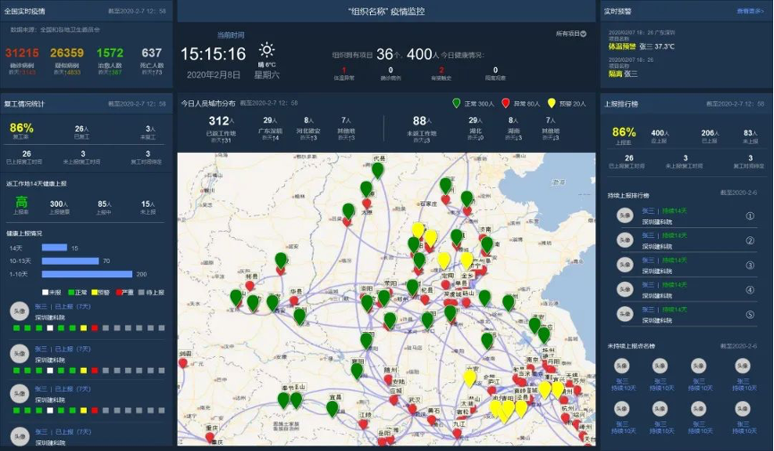Image resolution: width=774 pixels, height=451 pixels.
Task: Click the 隔离 张三 alert entry
Action: pyautogui.click(x=623, y=73)
